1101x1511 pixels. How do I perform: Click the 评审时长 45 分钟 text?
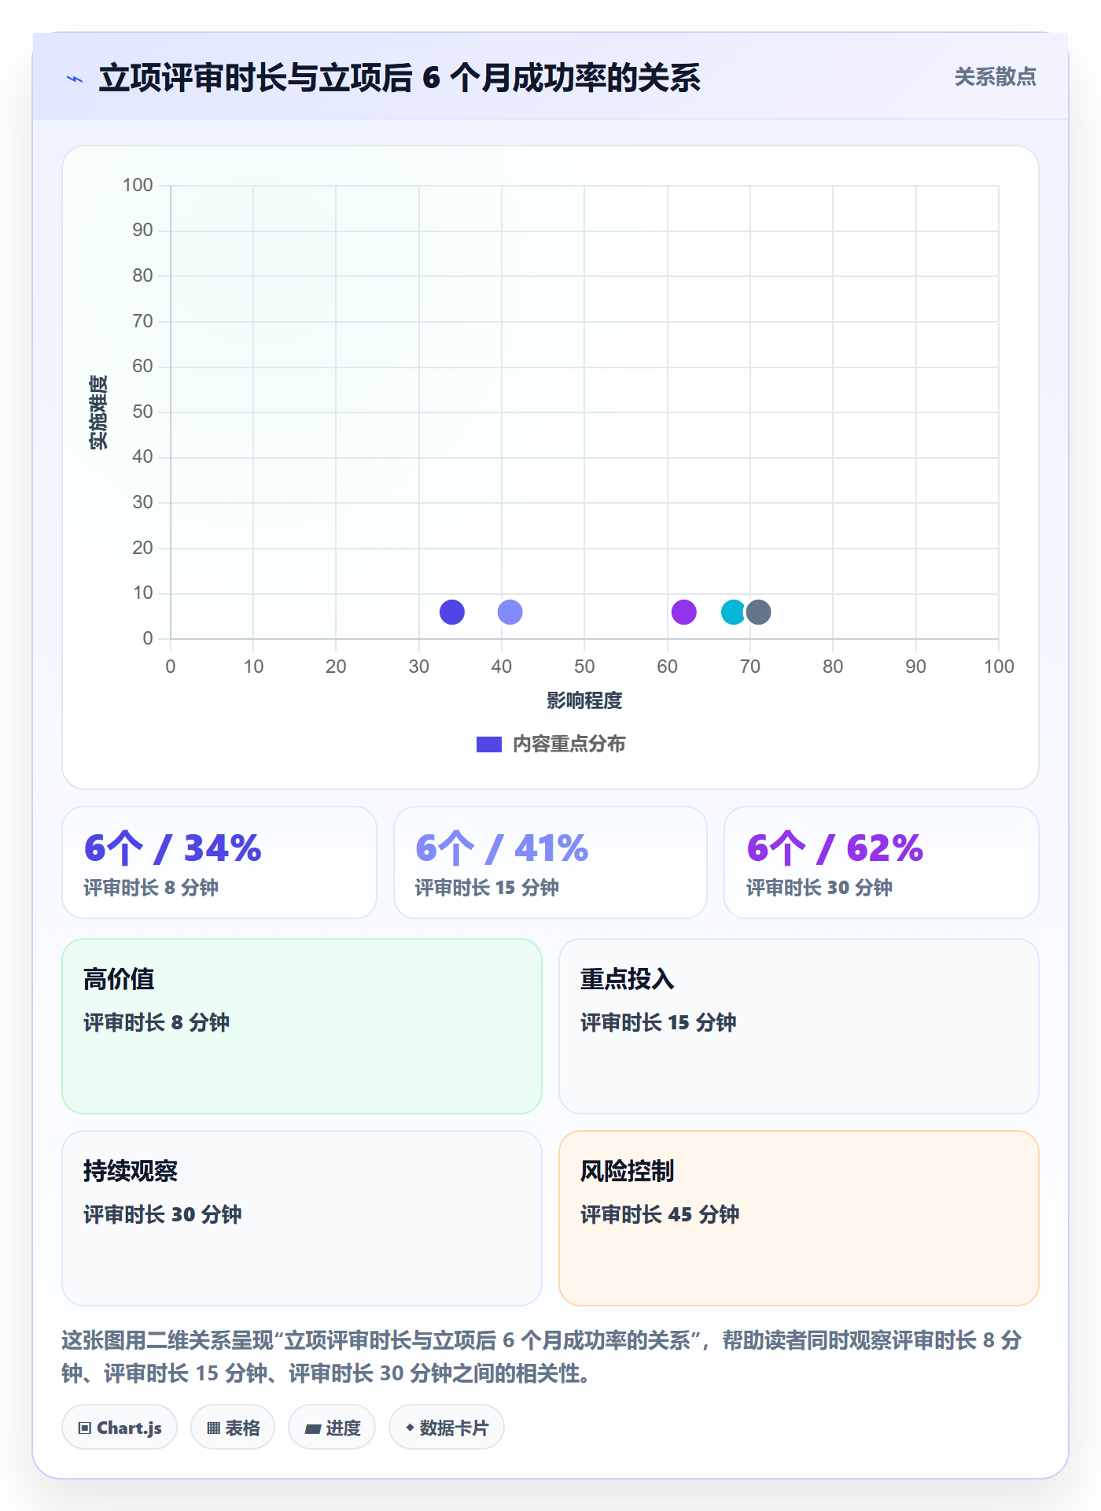(660, 1214)
